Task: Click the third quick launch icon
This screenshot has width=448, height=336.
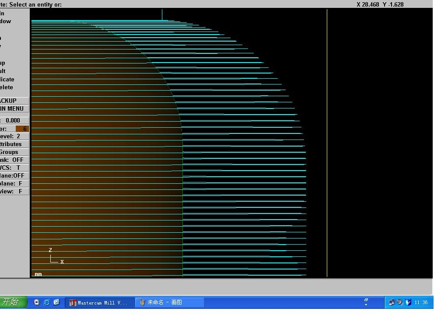Action: click(56, 302)
